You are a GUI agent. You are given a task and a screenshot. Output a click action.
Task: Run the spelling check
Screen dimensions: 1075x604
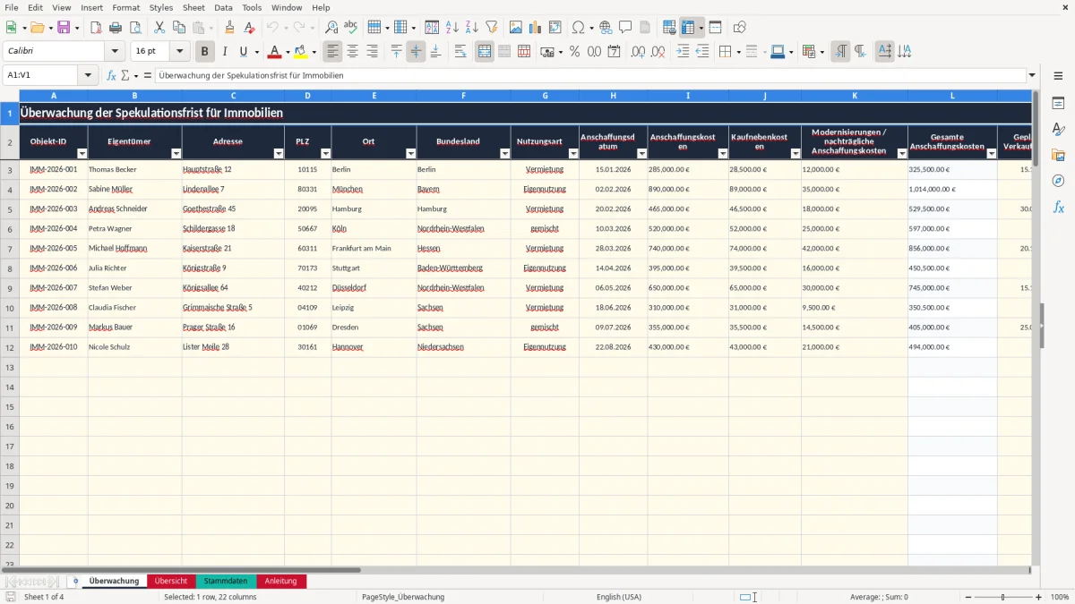coord(351,28)
